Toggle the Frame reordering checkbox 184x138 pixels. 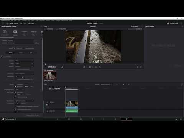tap(15, 97)
